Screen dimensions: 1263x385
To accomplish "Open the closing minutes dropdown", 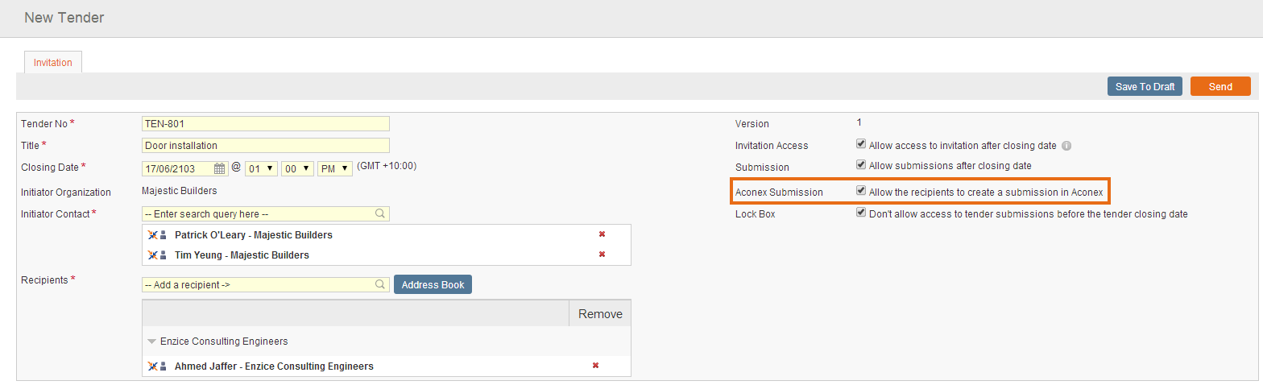I will [x=297, y=168].
